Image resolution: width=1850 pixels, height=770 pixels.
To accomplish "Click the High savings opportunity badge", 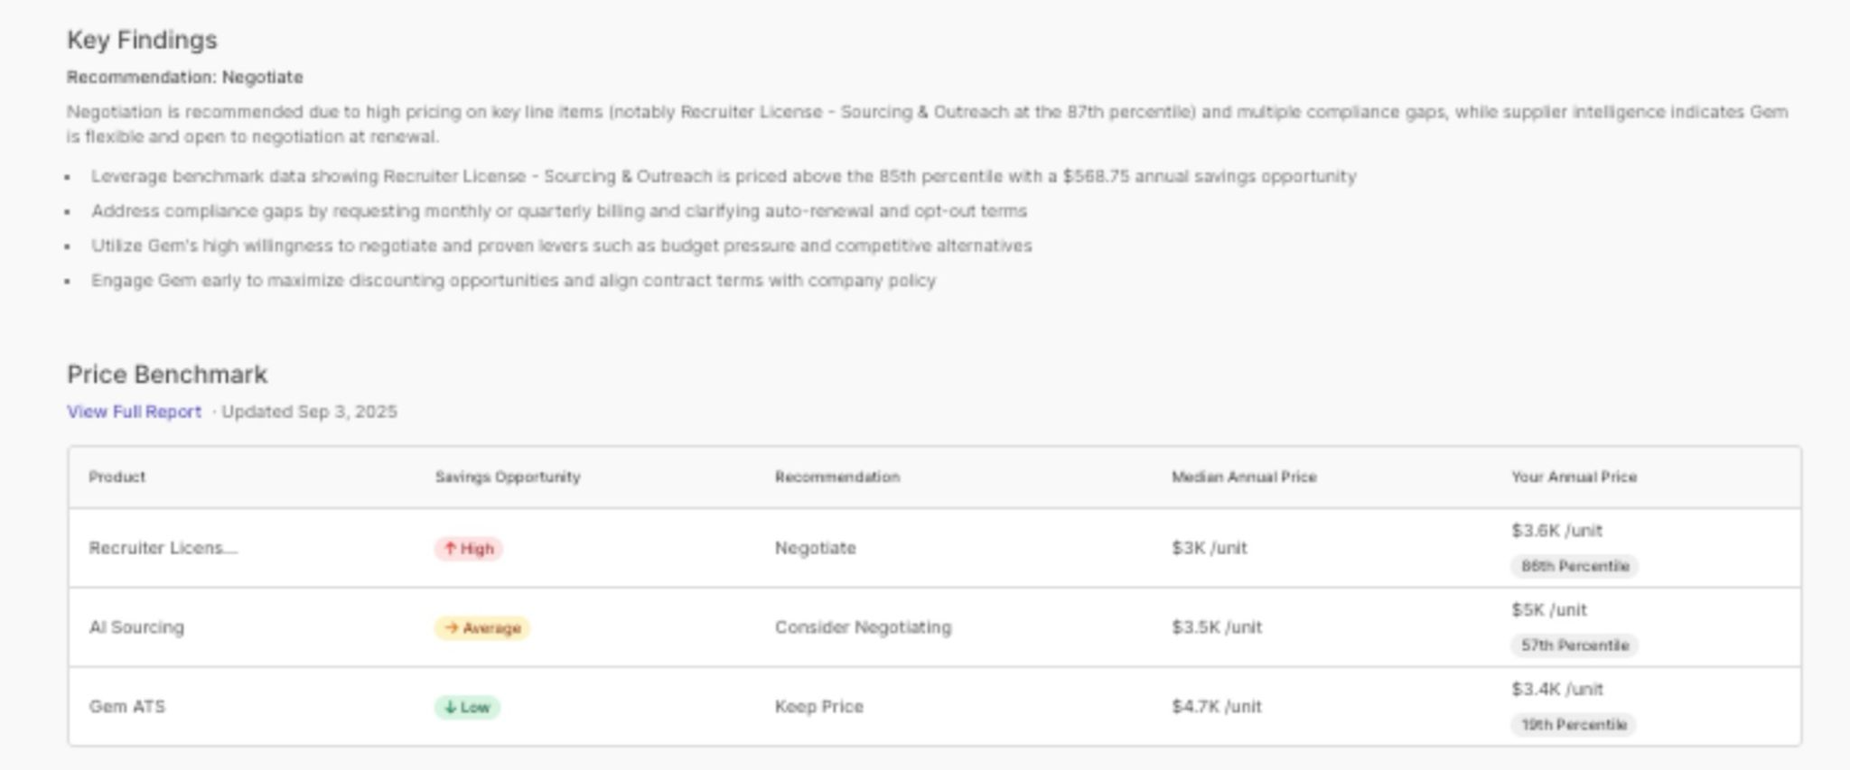I will pyautogui.click(x=469, y=548).
